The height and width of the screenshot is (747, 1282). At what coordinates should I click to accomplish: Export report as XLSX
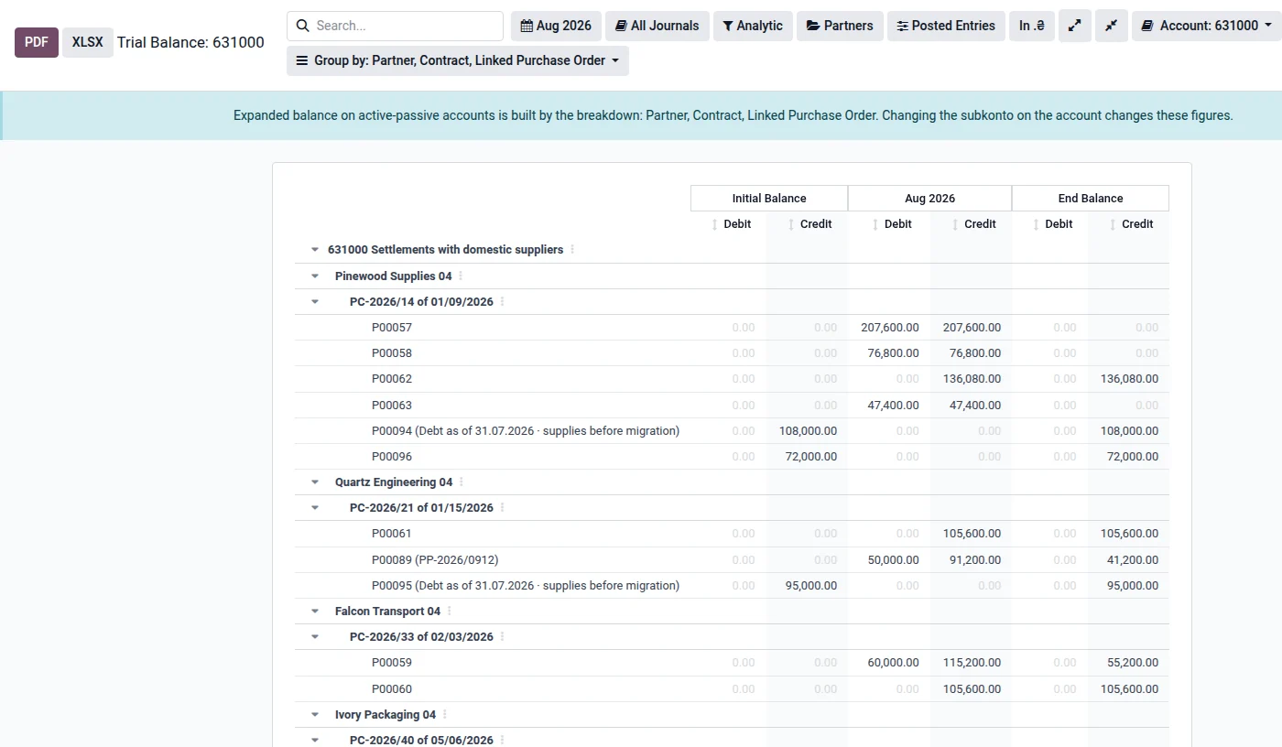(88, 42)
